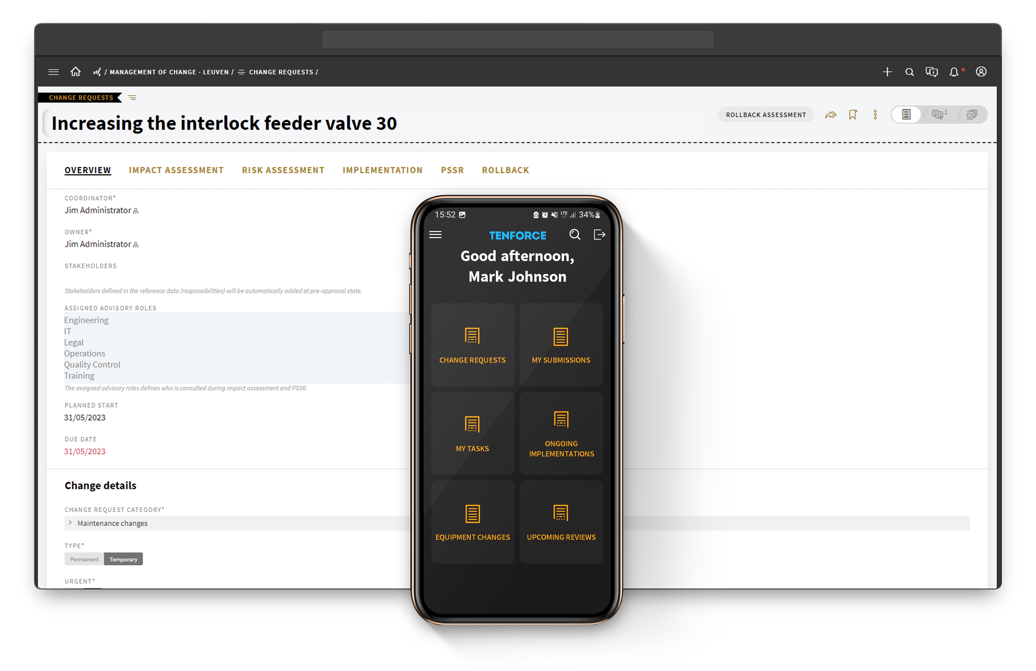Screen dimensions: 1036x671
Task: Create new item with the plus icon
Action: 887,72
